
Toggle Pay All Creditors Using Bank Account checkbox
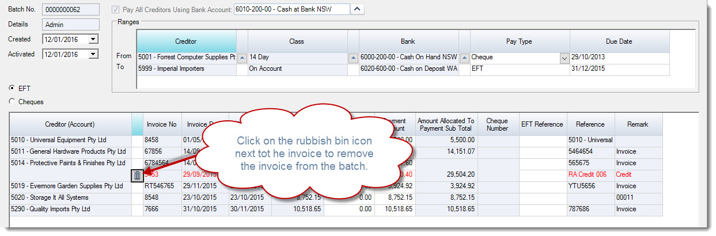pos(117,9)
